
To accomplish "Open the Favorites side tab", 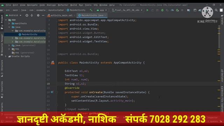I will [2, 90].
